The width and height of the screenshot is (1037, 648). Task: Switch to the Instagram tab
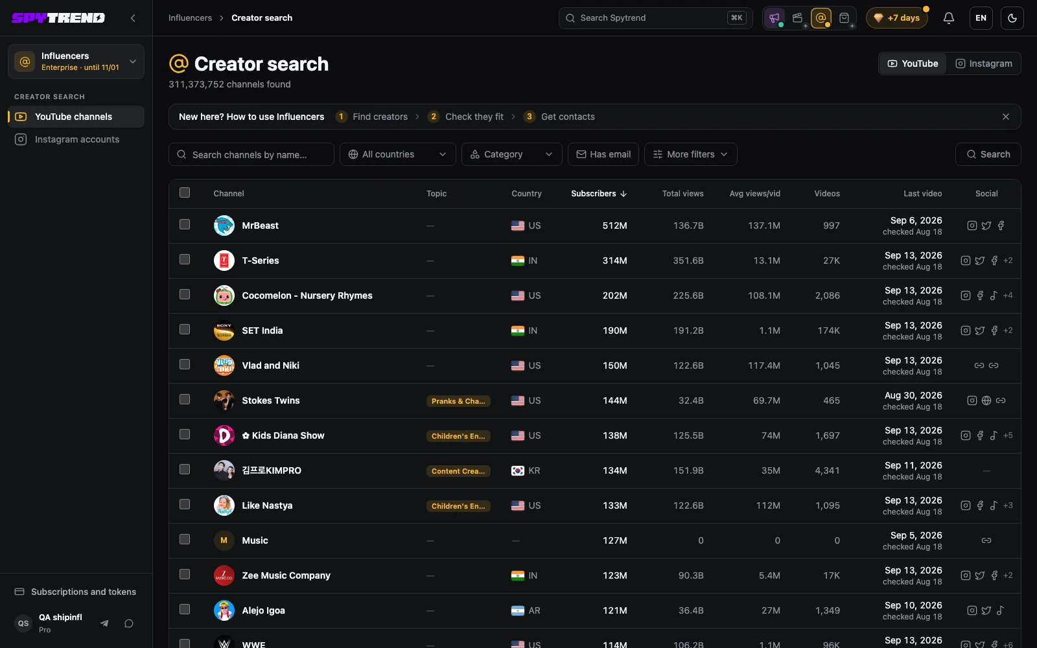[x=983, y=64]
